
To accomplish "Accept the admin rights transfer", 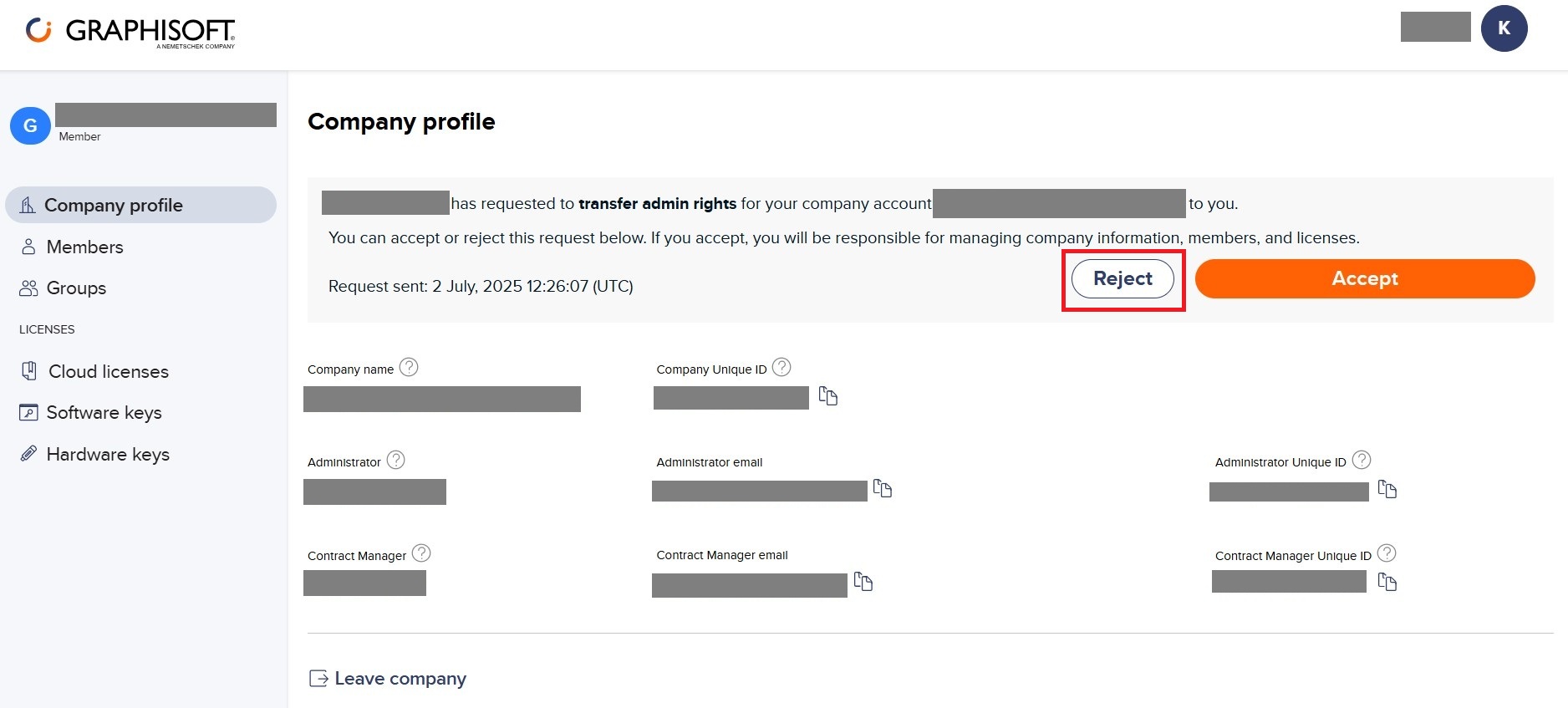I will 1365,278.
